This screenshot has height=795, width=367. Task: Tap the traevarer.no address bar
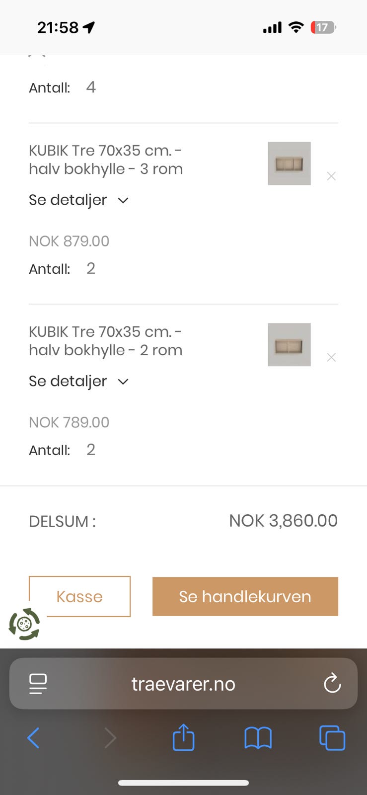coord(183,684)
